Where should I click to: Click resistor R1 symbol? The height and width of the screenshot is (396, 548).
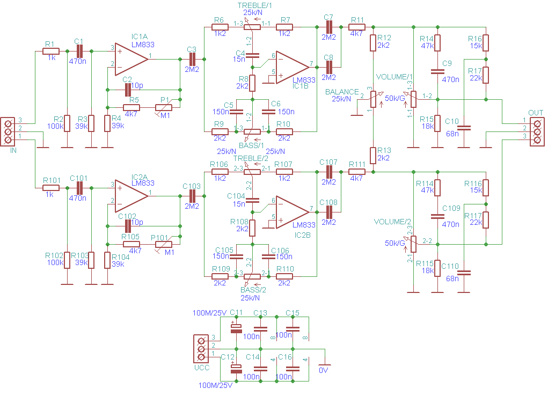[51, 51]
